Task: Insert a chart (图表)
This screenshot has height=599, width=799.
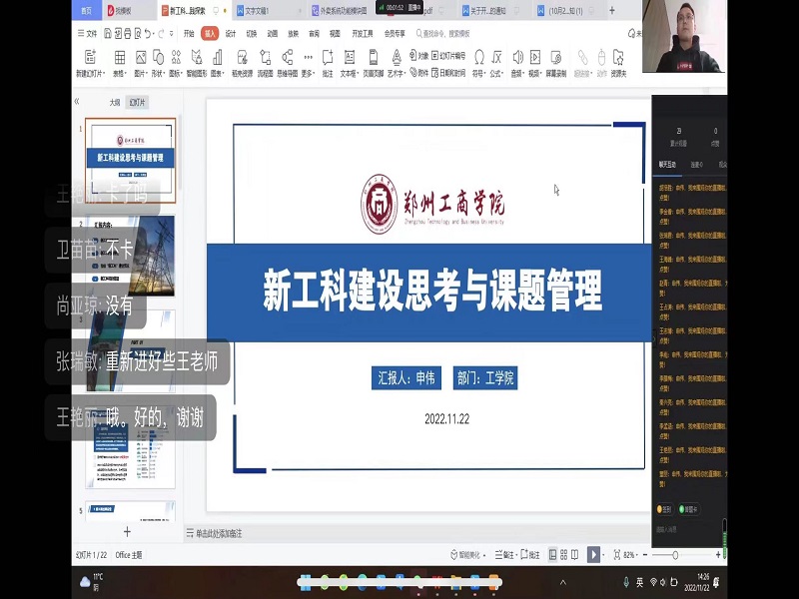Action: coord(218,63)
